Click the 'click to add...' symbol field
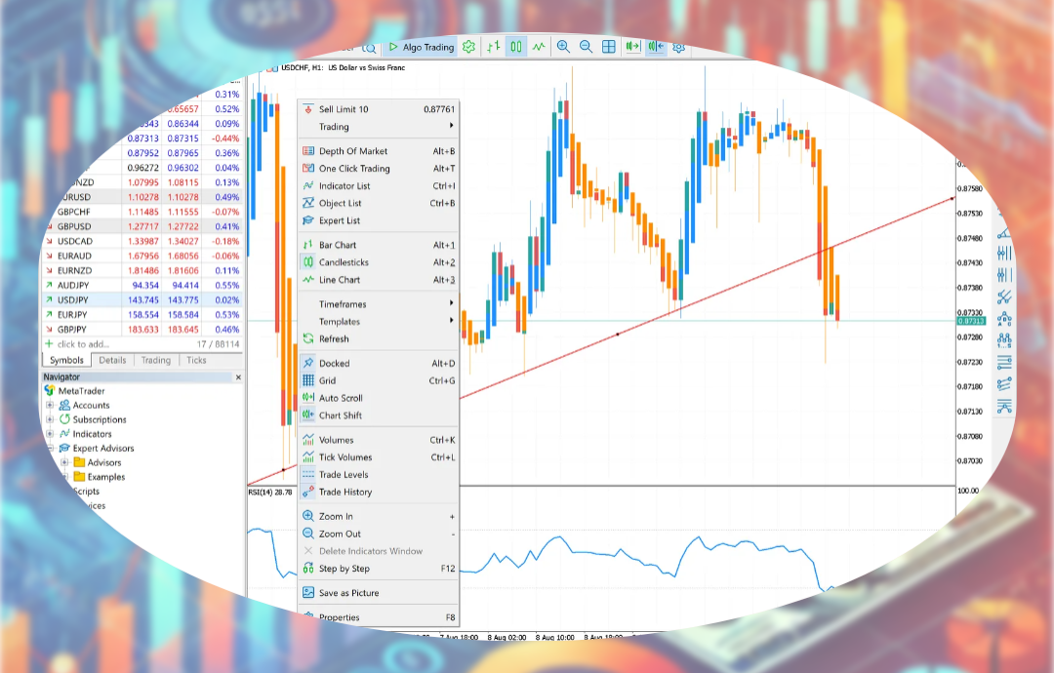This screenshot has height=673, width=1054. click(83, 344)
